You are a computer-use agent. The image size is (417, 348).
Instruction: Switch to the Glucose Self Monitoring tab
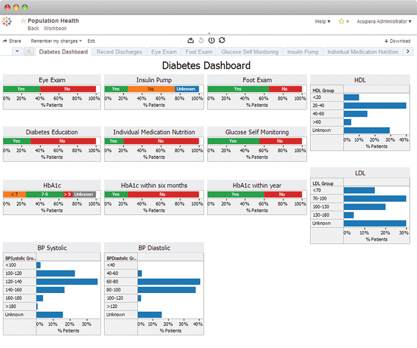(250, 52)
